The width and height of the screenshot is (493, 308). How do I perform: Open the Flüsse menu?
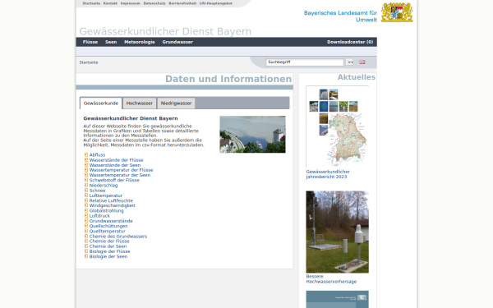pyautogui.click(x=90, y=42)
